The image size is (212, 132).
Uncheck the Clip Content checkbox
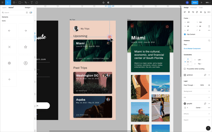pyautogui.click(x=185, y=34)
